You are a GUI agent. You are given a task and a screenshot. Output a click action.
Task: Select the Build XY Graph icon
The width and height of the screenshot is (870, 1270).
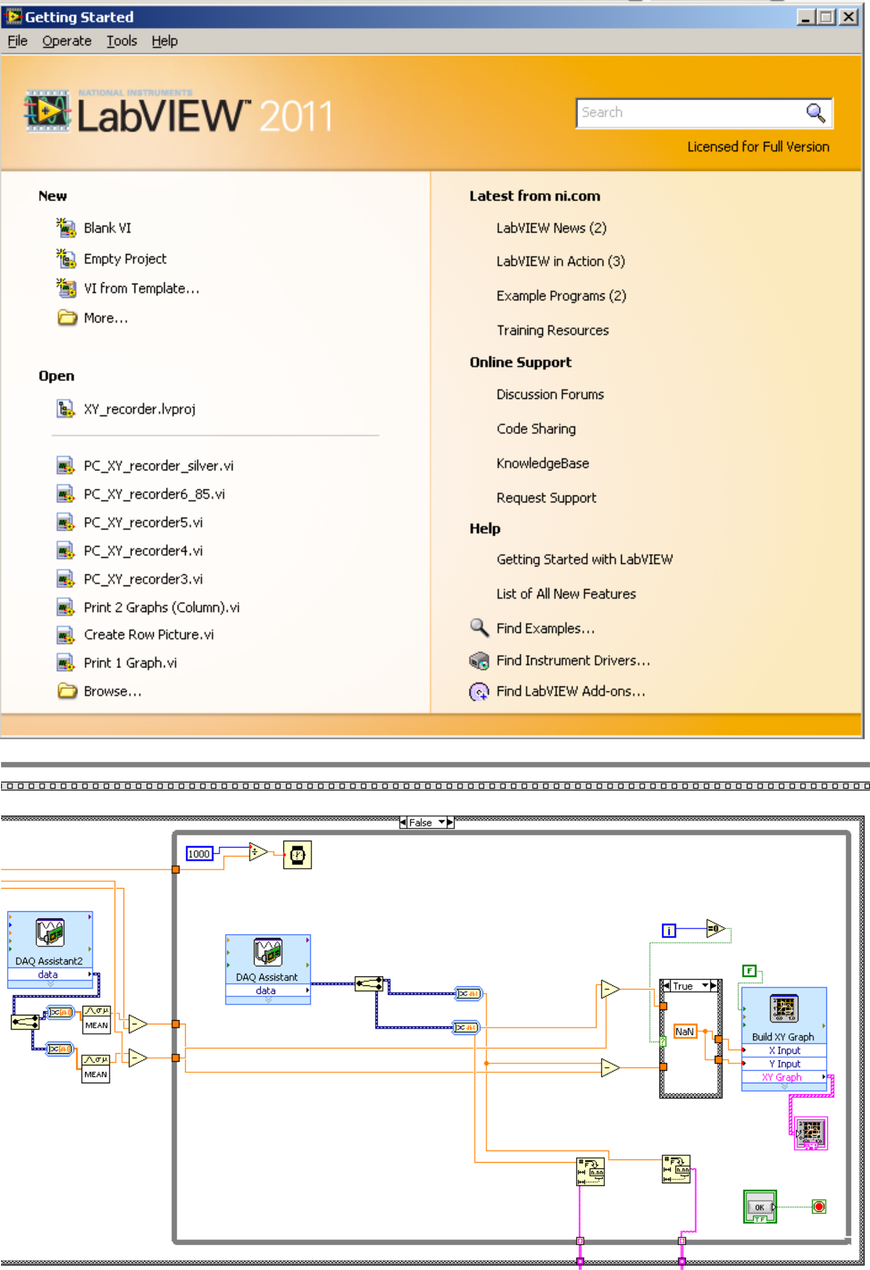784,1009
